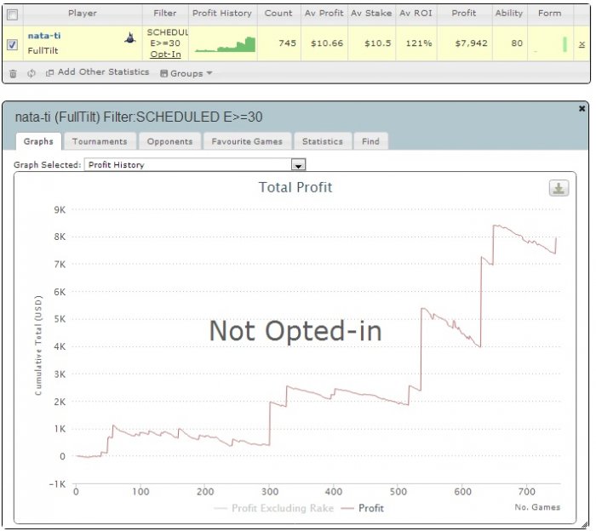The height and width of the screenshot is (531, 596).
Task: Sort by Av ROI column header
Action: [415, 14]
